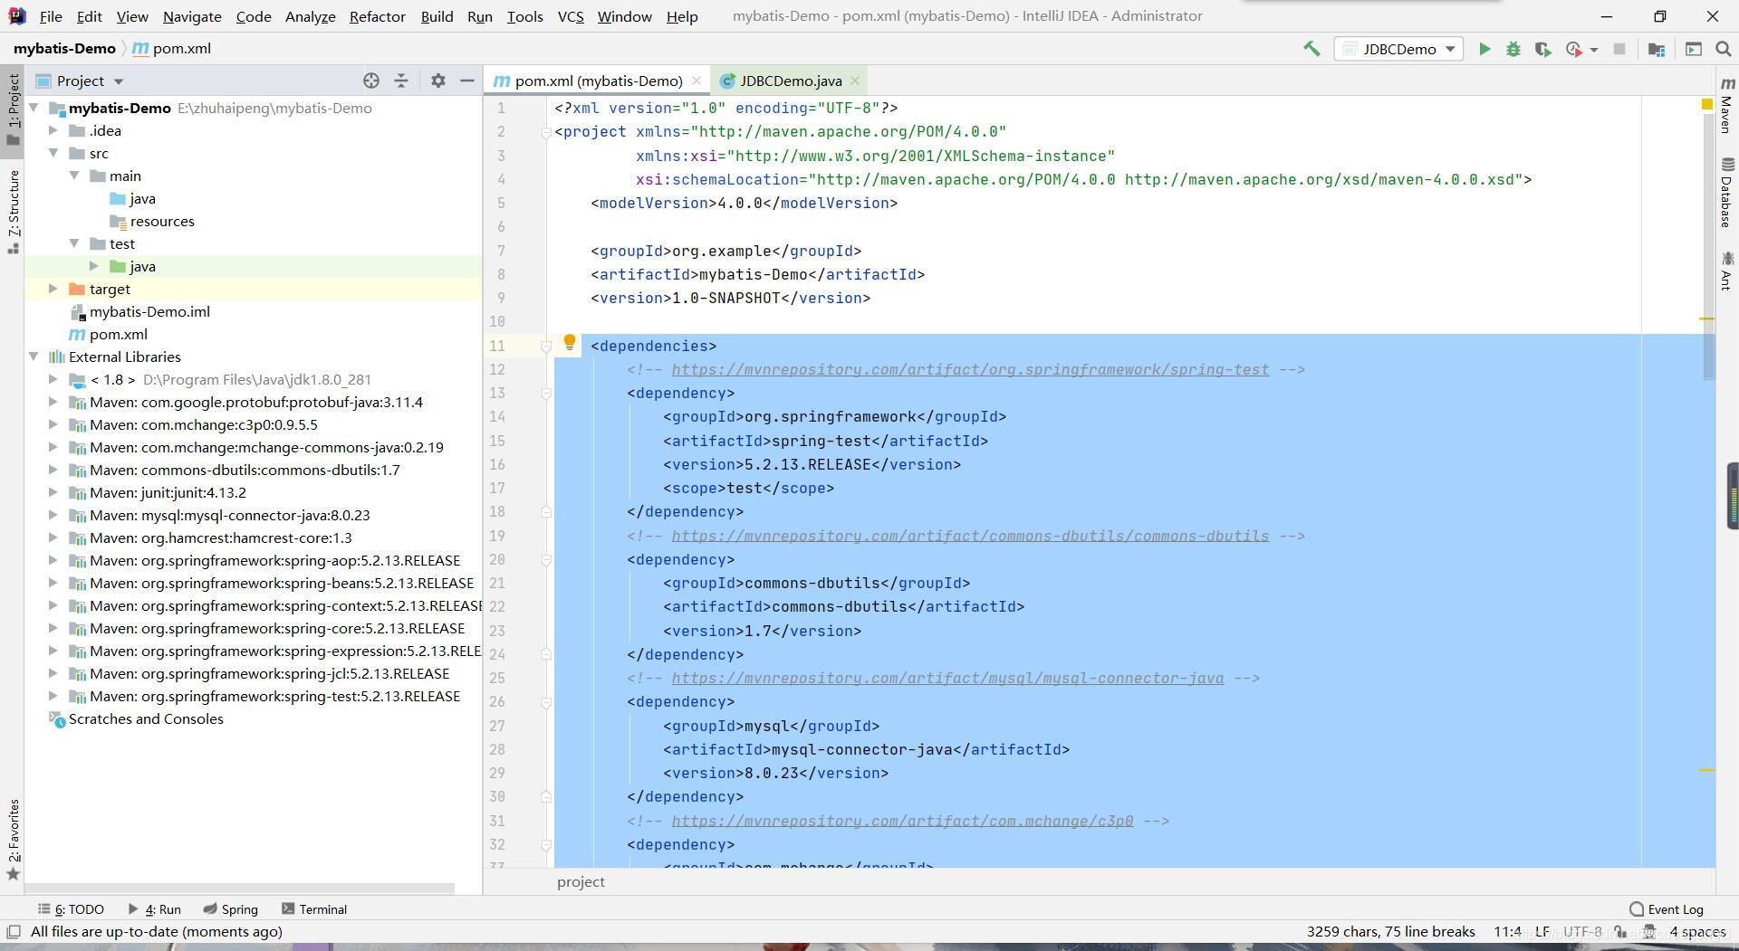Expand the target folder

pyautogui.click(x=53, y=289)
